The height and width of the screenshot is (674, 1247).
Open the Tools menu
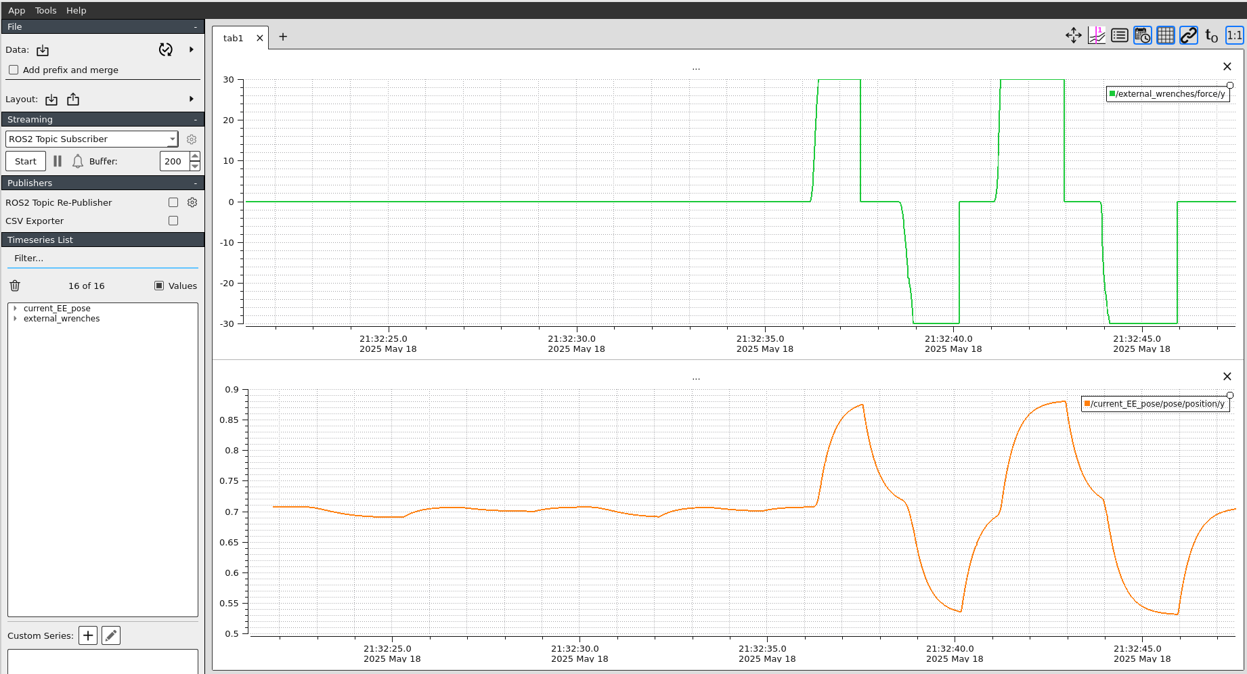coord(45,10)
